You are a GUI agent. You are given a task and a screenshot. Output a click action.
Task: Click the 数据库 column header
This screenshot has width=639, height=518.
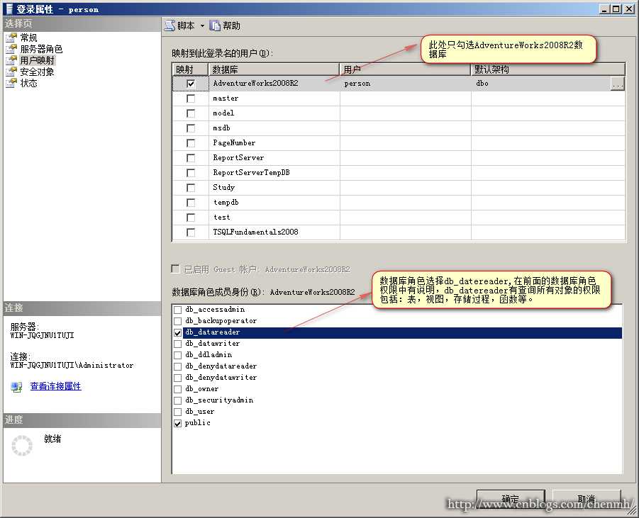coord(274,69)
